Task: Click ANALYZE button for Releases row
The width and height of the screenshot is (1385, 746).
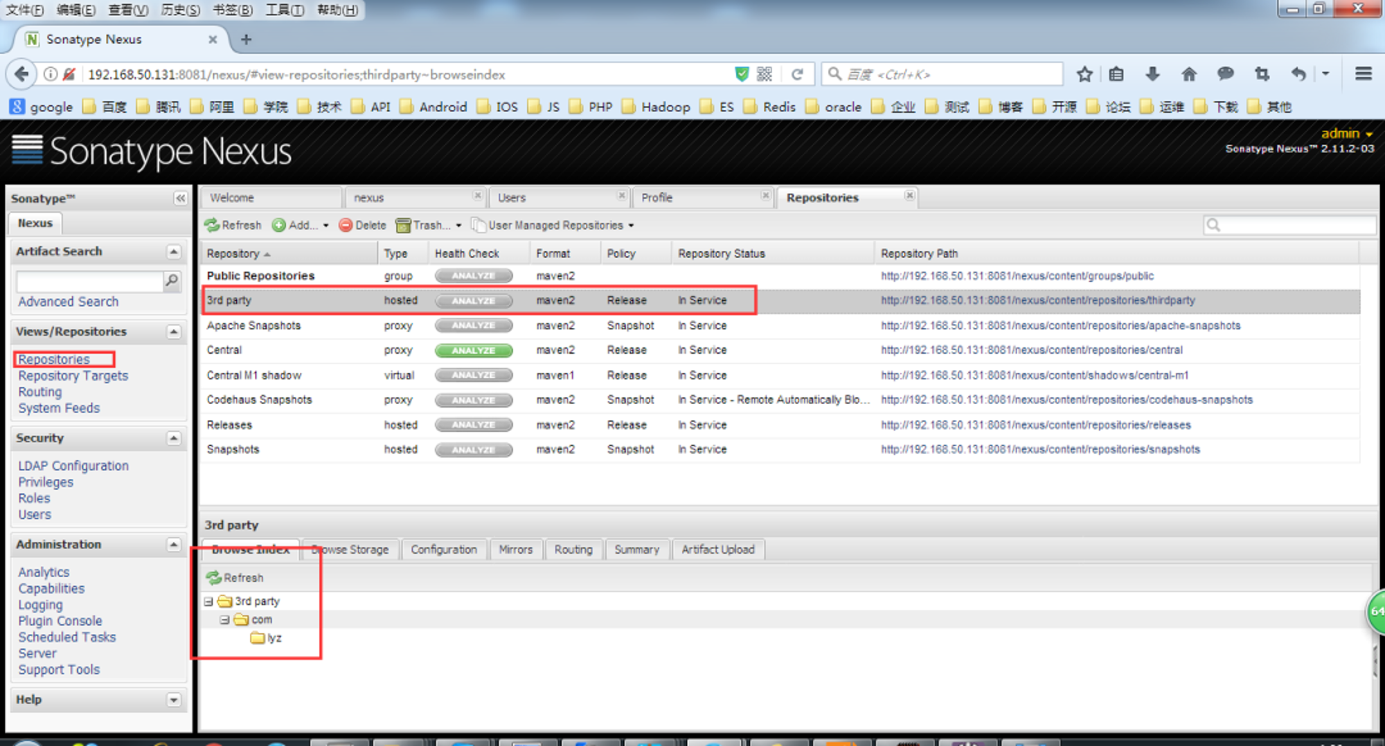Action: tap(474, 425)
